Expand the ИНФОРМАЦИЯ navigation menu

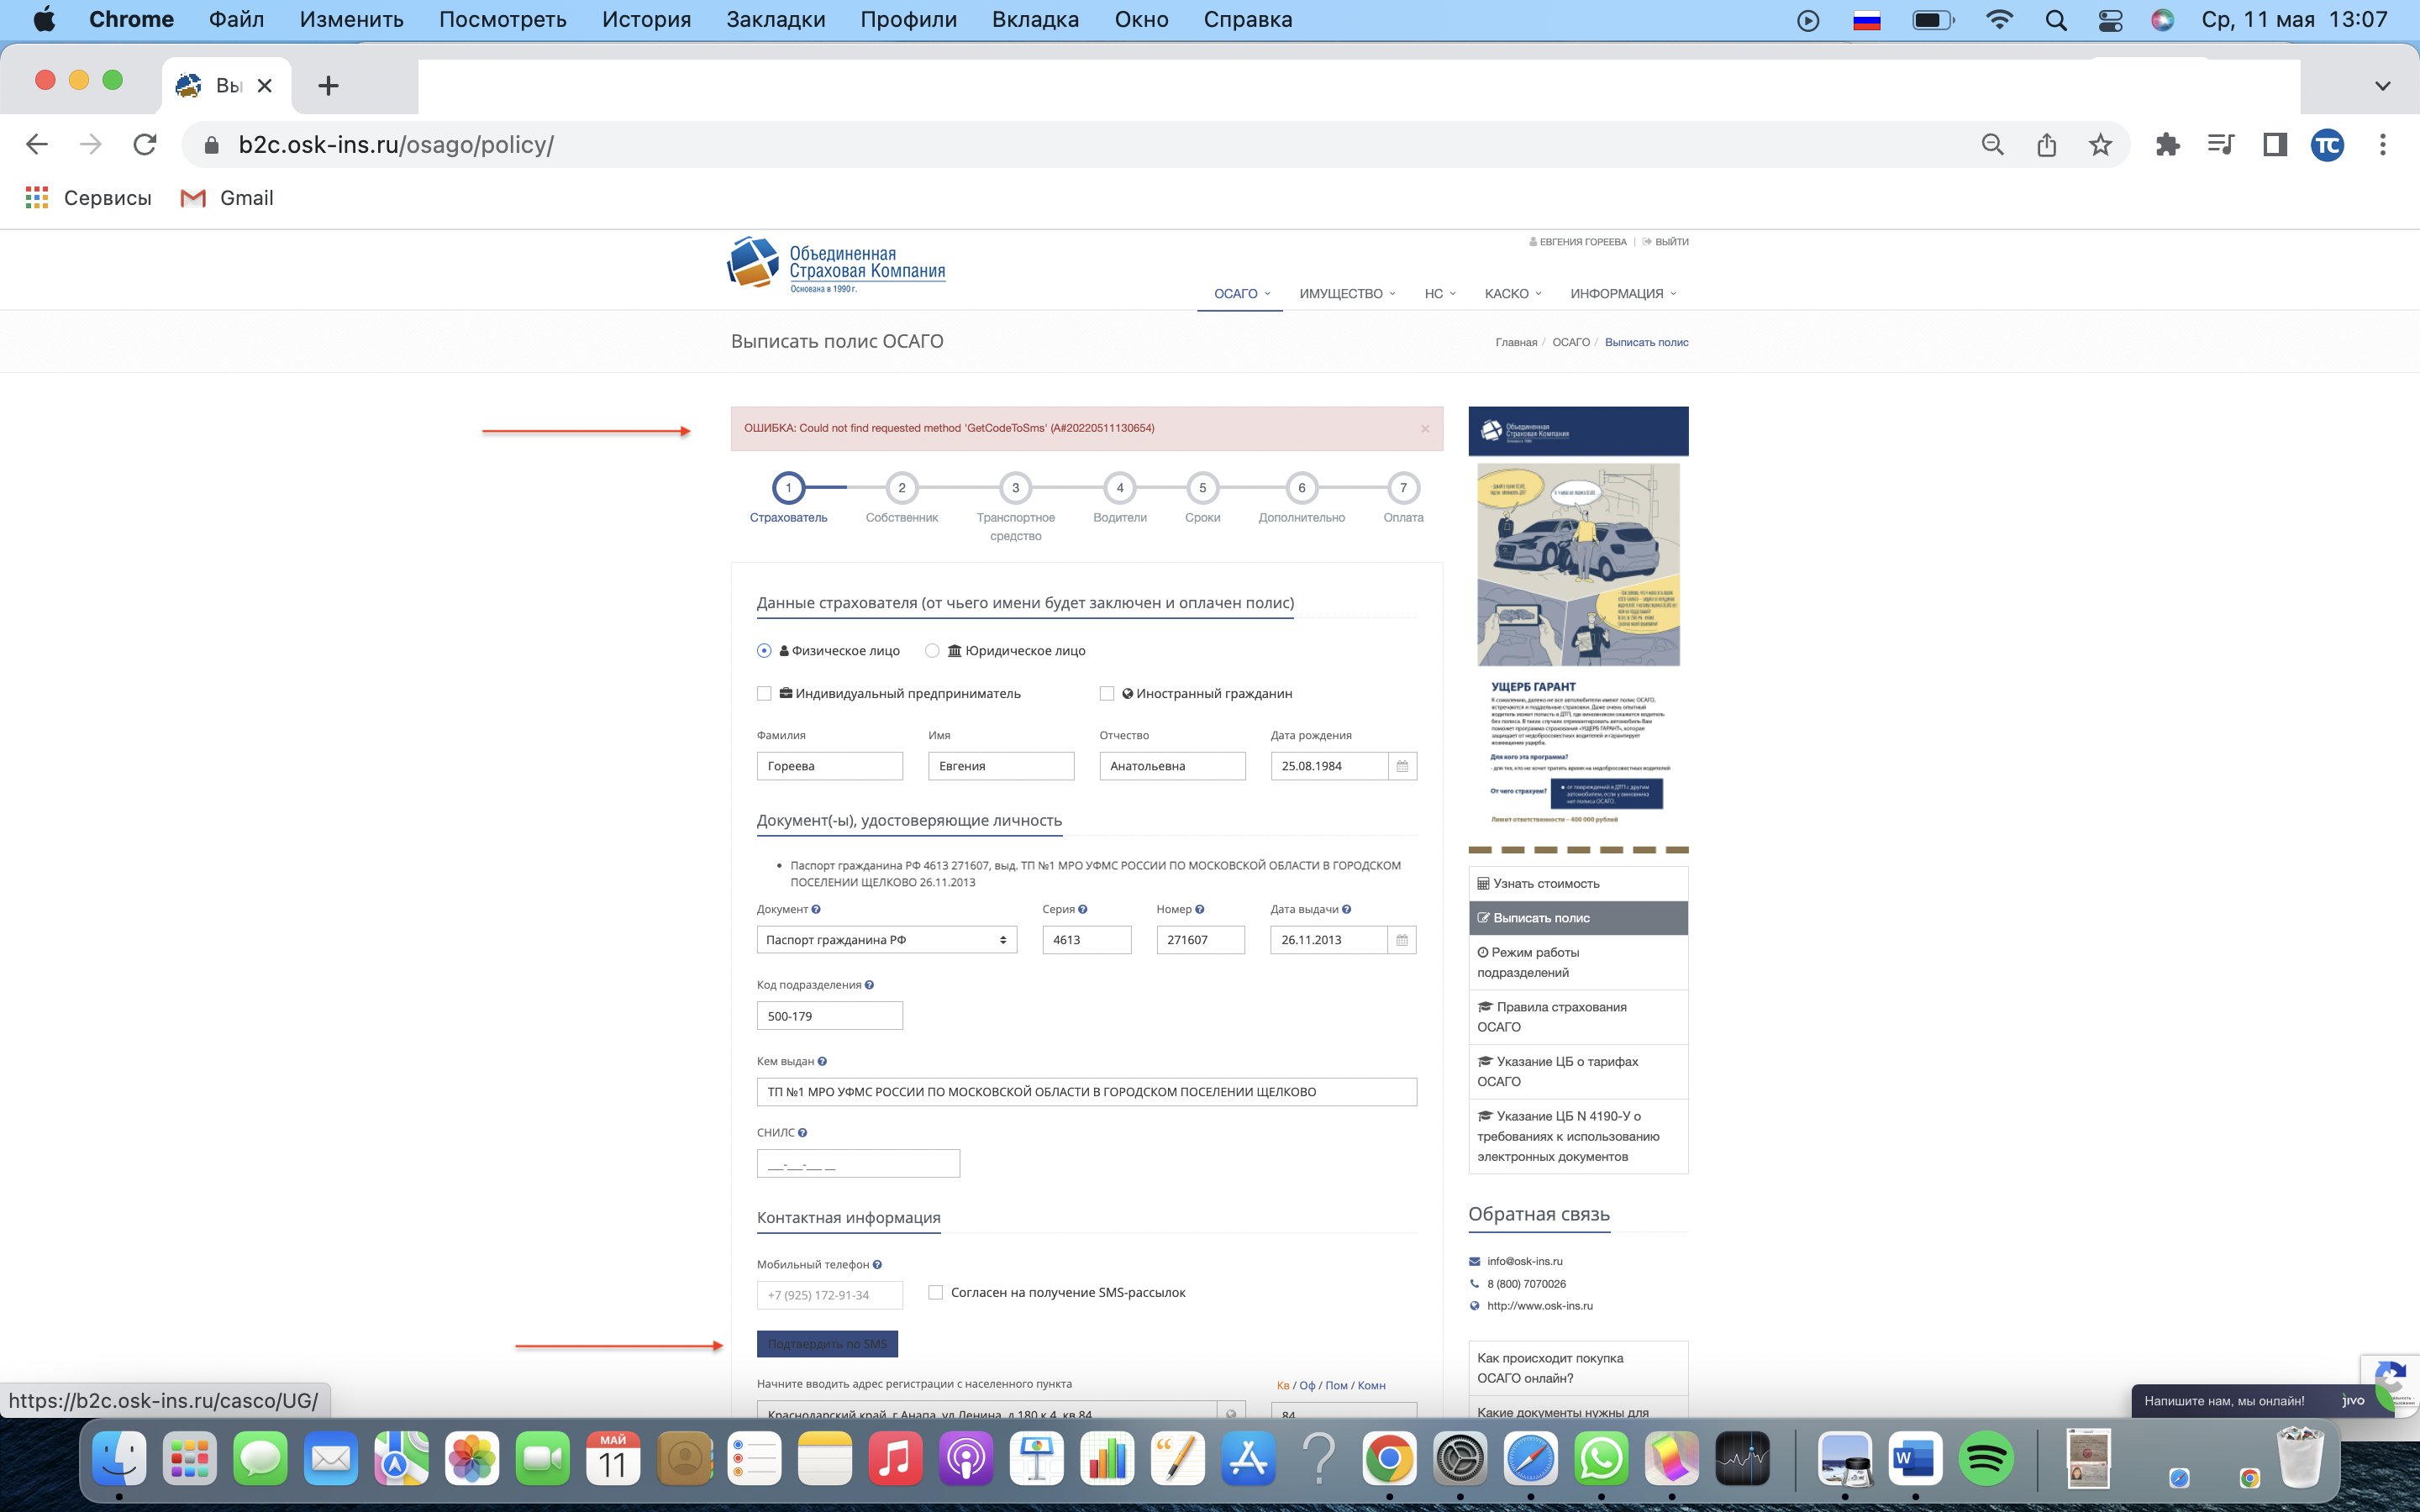1622,294
